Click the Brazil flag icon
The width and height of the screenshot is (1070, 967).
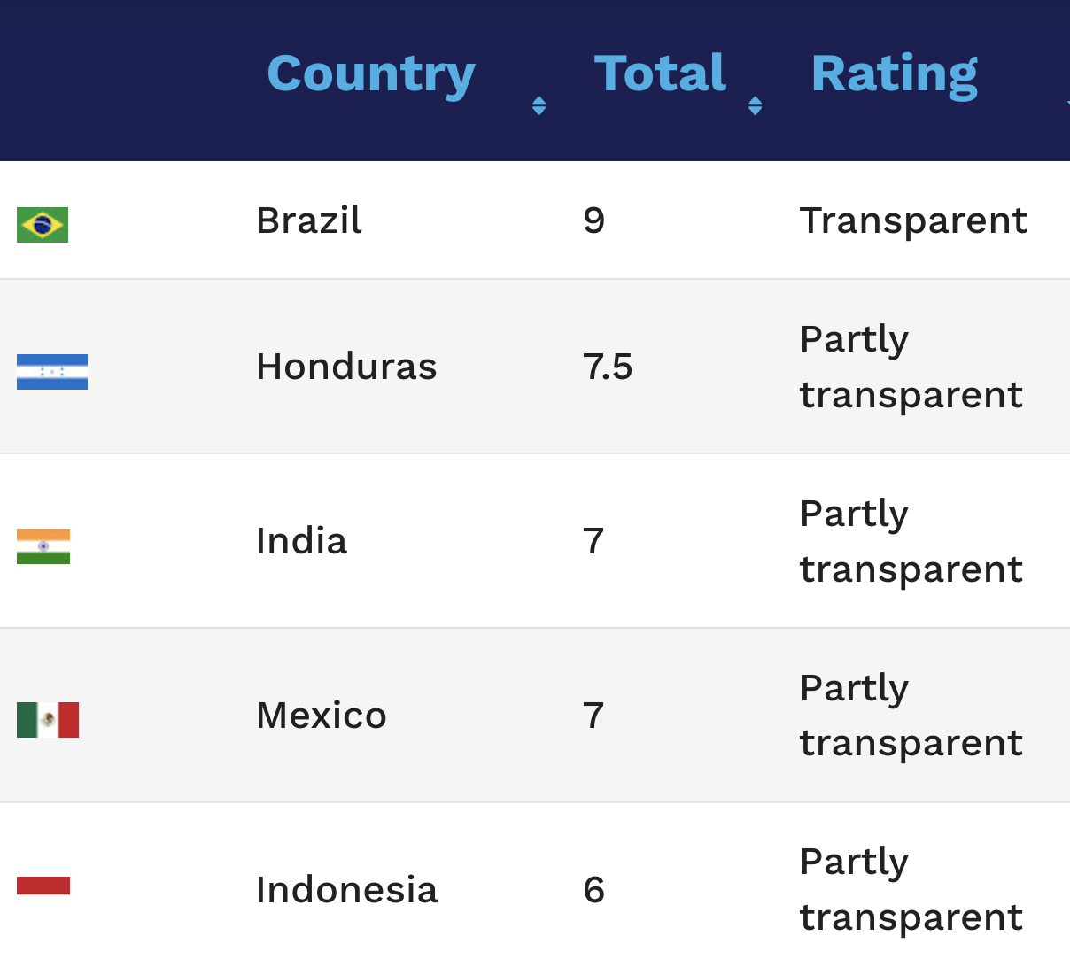tap(43, 225)
